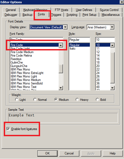Click the Style text field

tap(79, 40)
